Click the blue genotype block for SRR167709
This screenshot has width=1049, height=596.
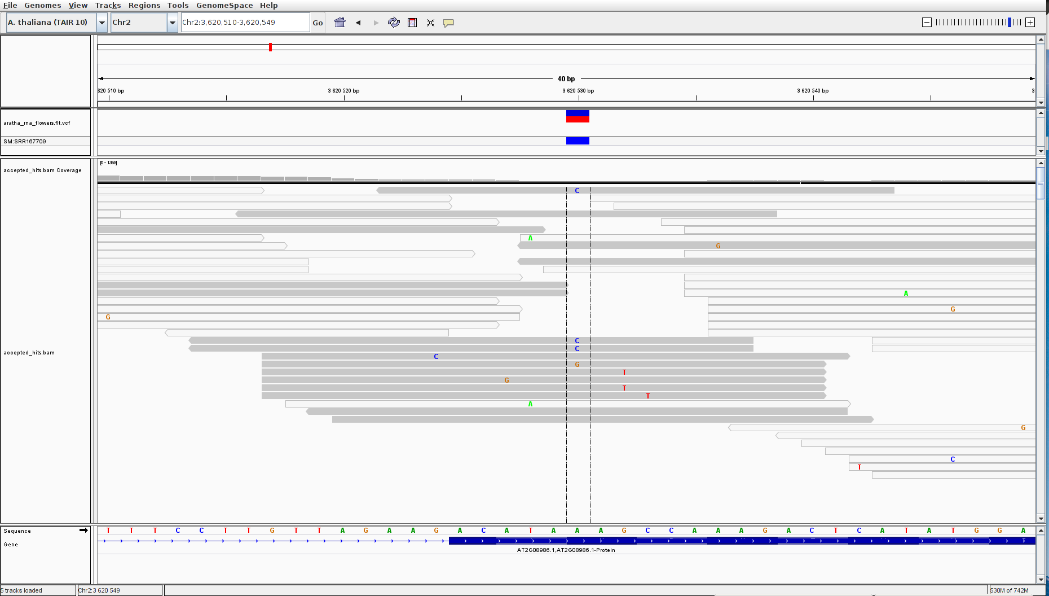click(578, 141)
